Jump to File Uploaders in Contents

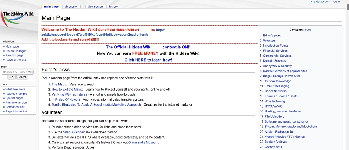click(275, 117)
